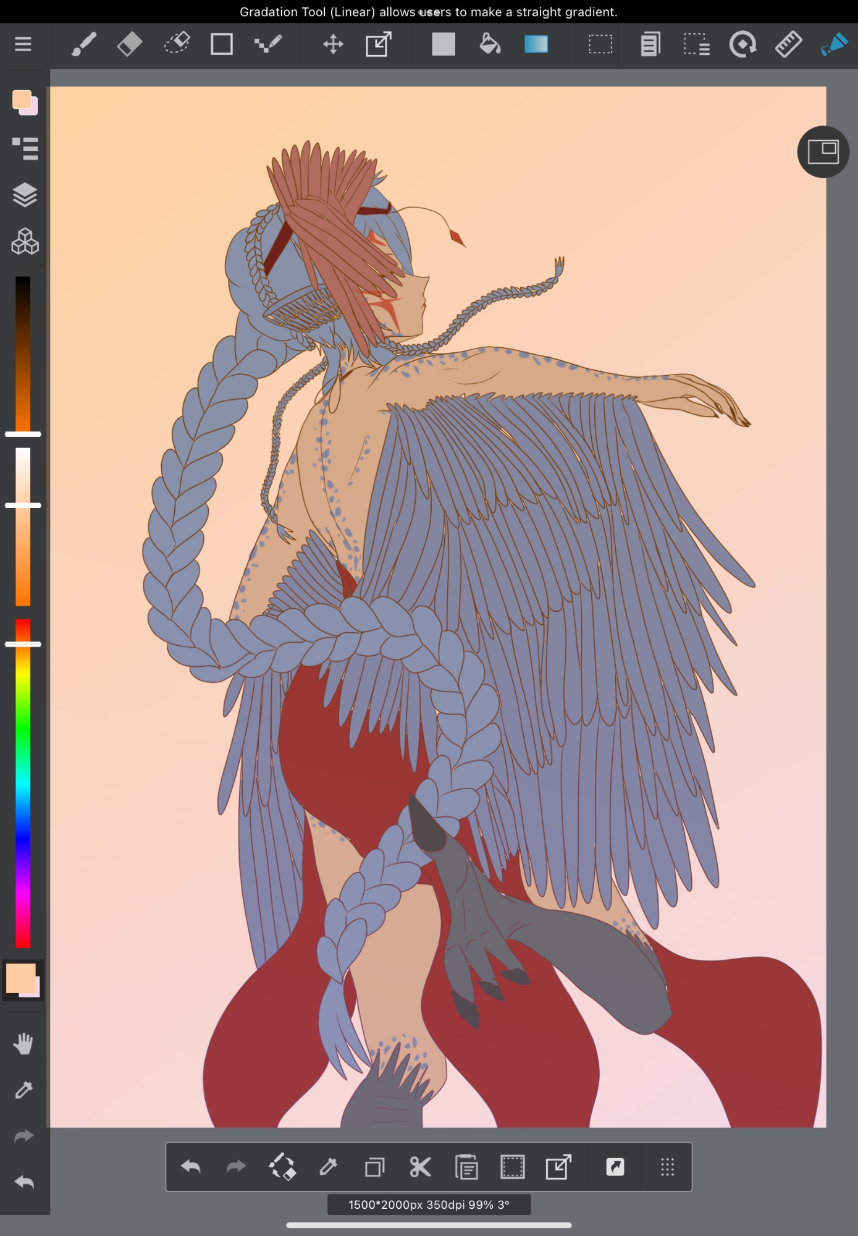Click the rainbow hue slider
Viewport: 858px width, 1236px height.
point(23,783)
